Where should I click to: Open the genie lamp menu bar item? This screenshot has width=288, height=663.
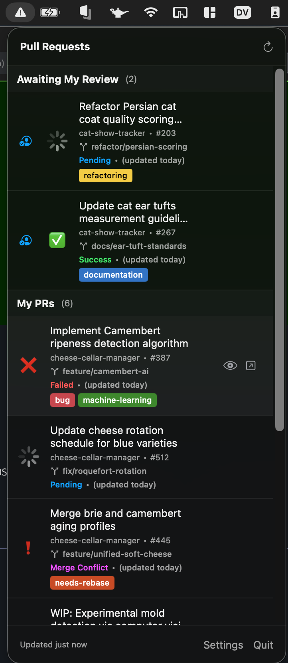point(119,13)
